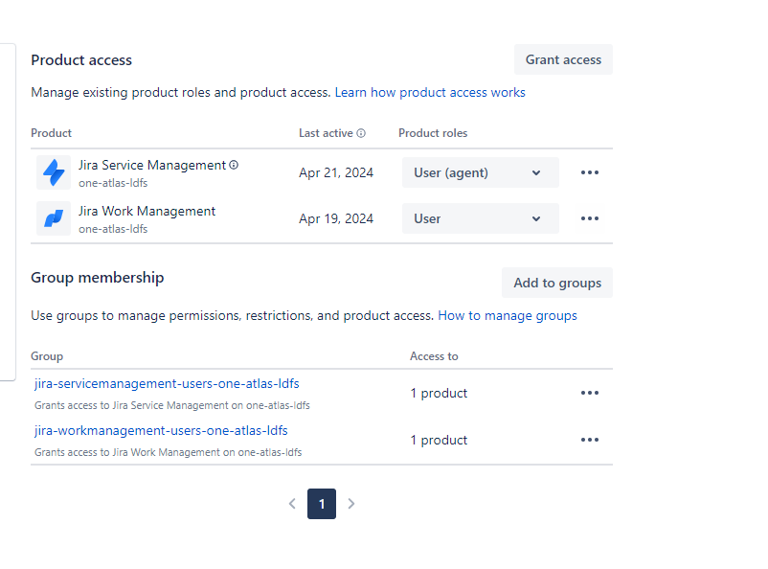Go to previous page arrow
This screenshot has height=569, width=768.
(292, 503)
